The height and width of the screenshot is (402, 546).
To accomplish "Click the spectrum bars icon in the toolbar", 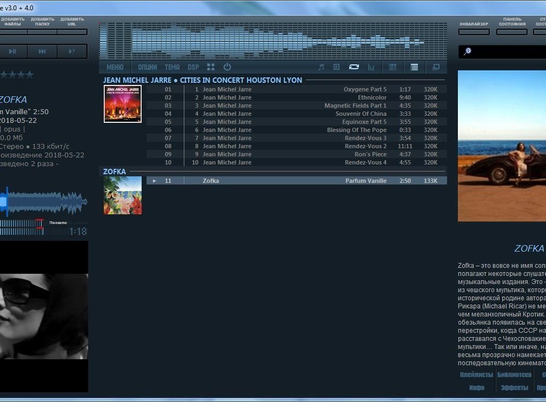I will [x=371, y=67].
